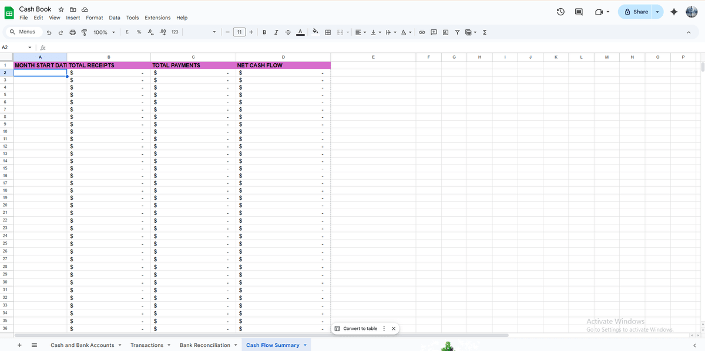The height and width of the screenshot is (351, 705).
Task: Open the Format menu
Action: tap(95, 18)
